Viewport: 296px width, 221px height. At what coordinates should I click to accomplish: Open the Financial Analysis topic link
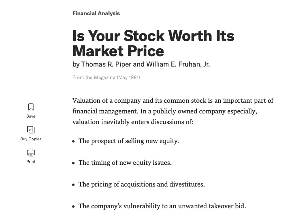pos(96,13)
